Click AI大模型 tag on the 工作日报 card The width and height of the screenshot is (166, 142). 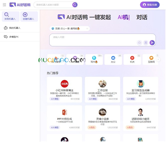pos(93,99)
